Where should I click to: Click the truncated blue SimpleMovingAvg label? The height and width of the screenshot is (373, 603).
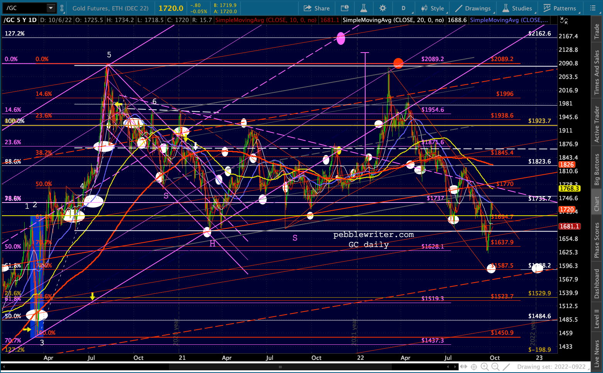click(508, 20)
